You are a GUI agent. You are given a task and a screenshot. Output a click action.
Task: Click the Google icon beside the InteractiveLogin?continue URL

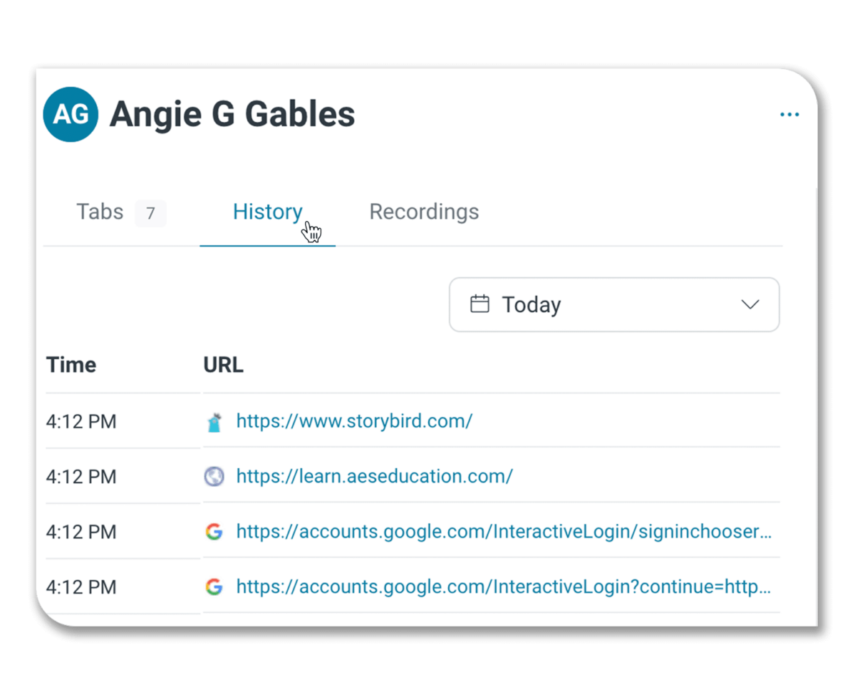point(214,587)
